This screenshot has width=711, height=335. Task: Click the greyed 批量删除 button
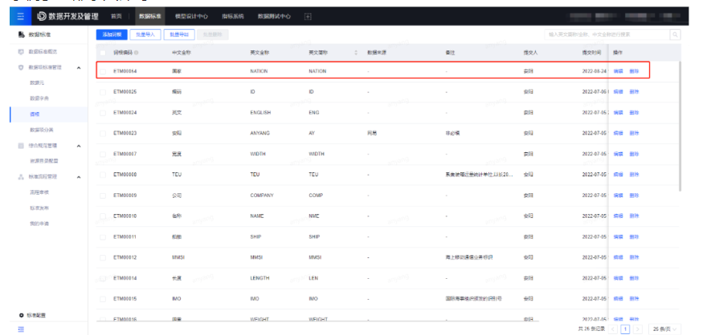point(213,34)
